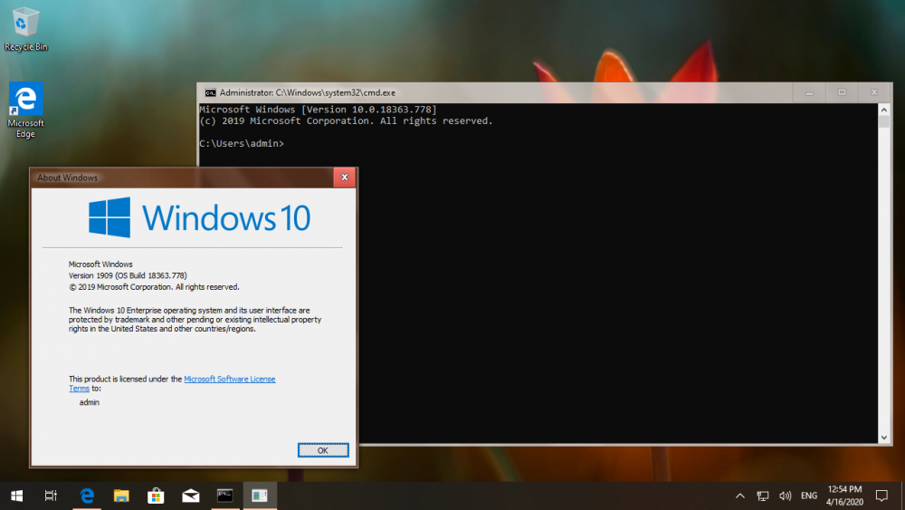Launch Edge from the taskbar
Viewport: 905px width, 510px height.
pyautogui.click(x=87, y=496)
